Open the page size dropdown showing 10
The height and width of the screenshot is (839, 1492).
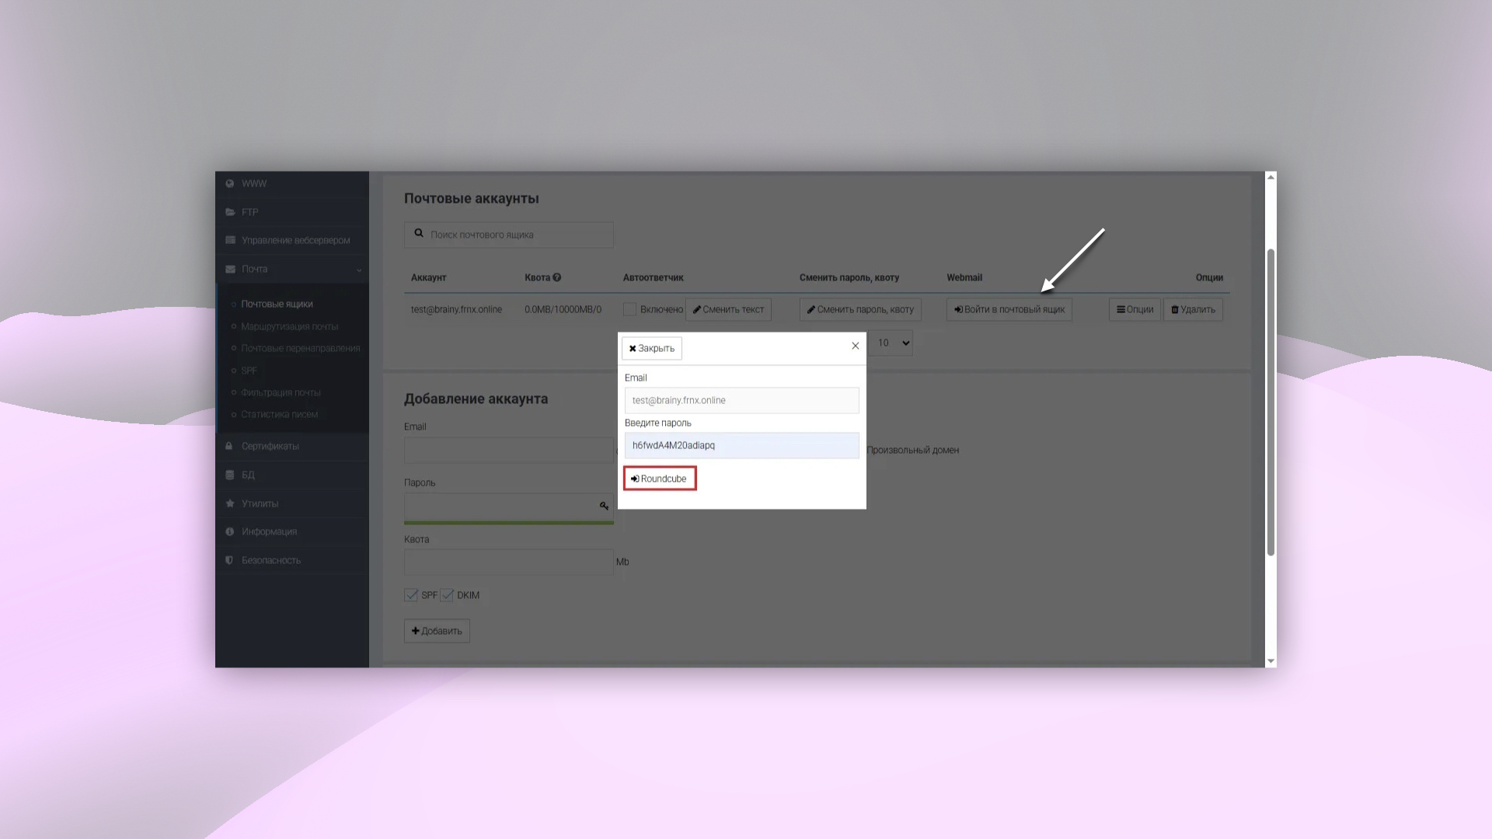(891, 343)
